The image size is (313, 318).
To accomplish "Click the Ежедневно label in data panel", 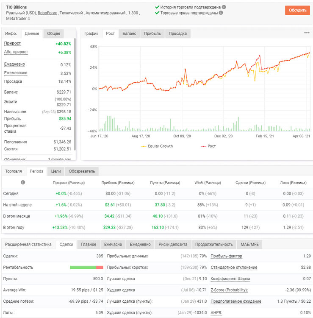I will 14,64.
